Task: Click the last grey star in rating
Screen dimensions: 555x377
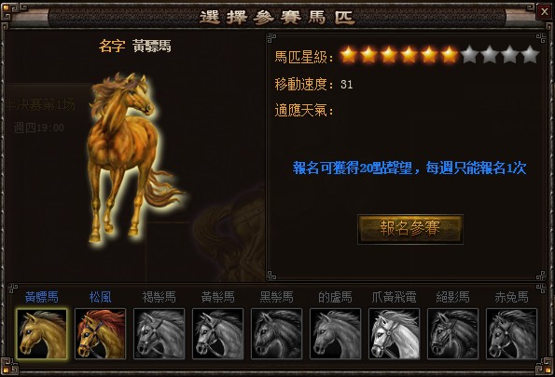Action: (x=530, y=55)
